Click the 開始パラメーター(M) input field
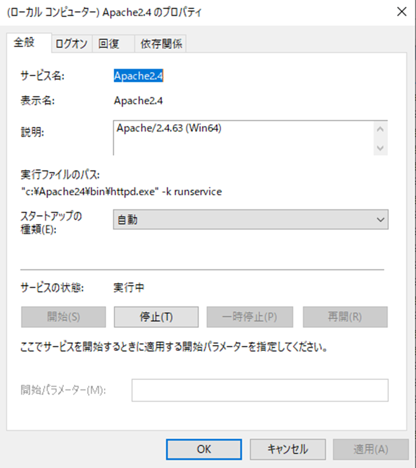This screenshot has height=468, width=416. (260, 390)
